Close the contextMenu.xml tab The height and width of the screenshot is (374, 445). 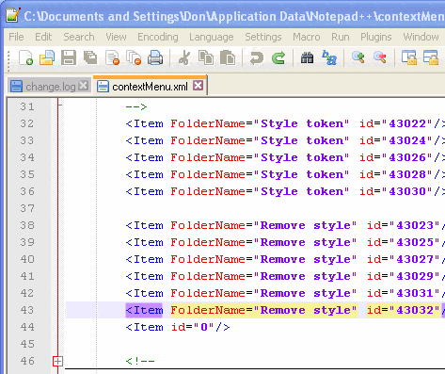(198, 85)
